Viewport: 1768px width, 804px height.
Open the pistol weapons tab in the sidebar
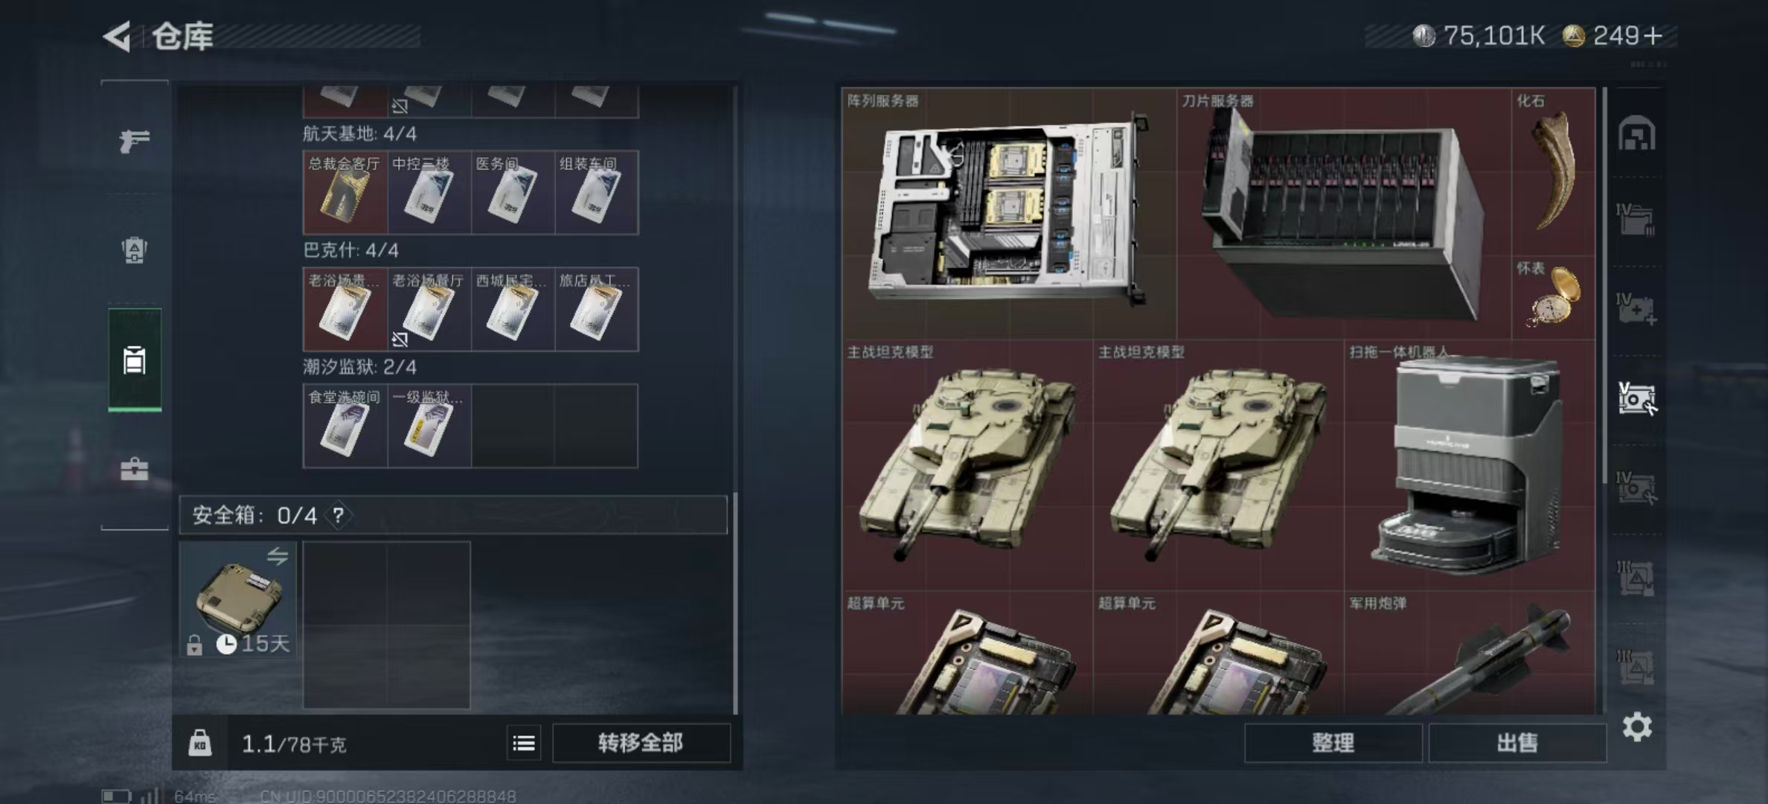coord(135,140)
